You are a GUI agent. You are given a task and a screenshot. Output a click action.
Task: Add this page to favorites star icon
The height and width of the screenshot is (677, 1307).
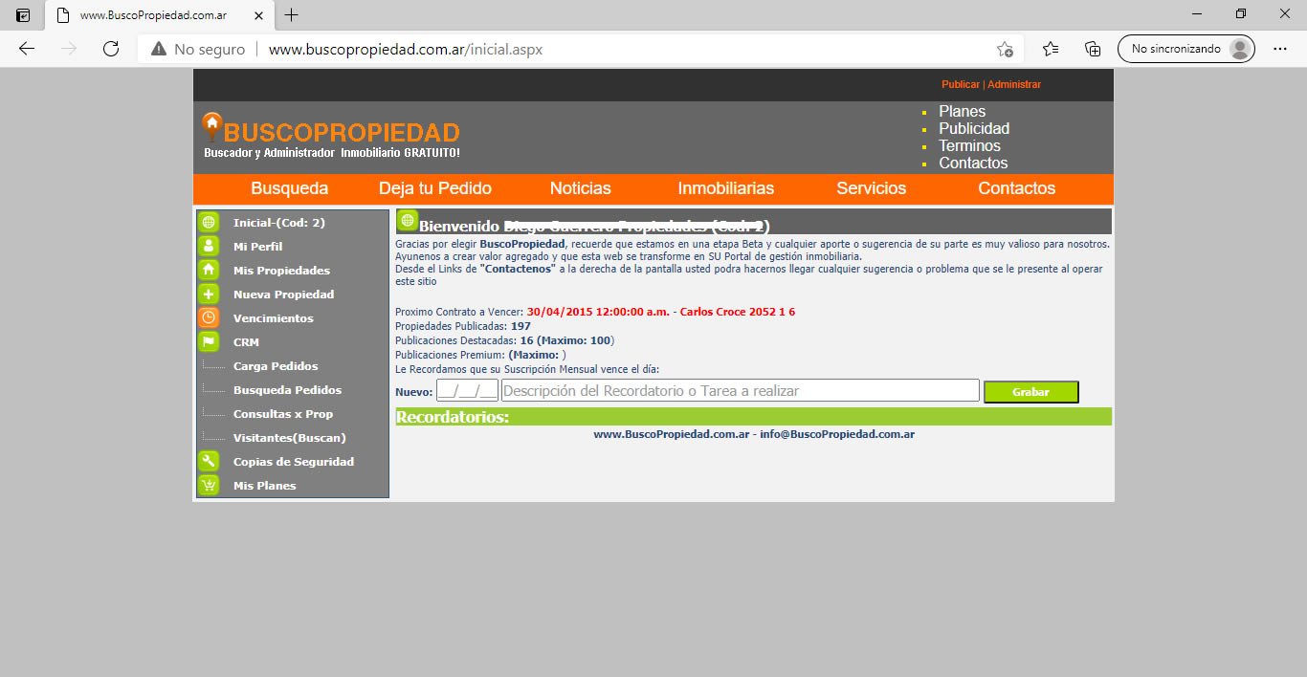1005,49
